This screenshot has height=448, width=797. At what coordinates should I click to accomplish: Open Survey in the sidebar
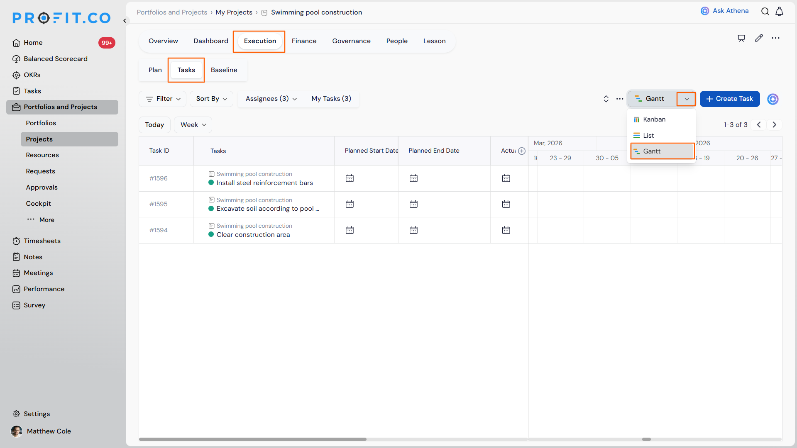(34, 305)
